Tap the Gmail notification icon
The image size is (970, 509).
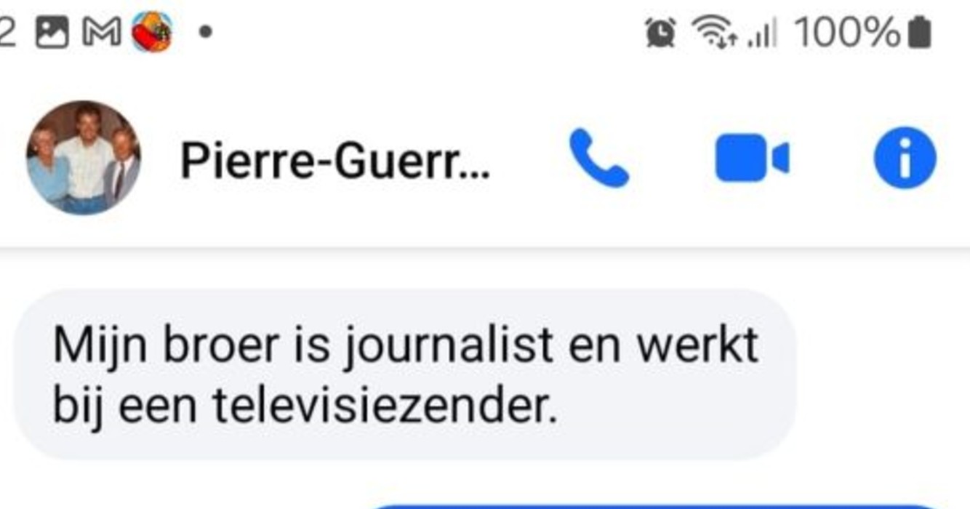[x=102, y=33]
